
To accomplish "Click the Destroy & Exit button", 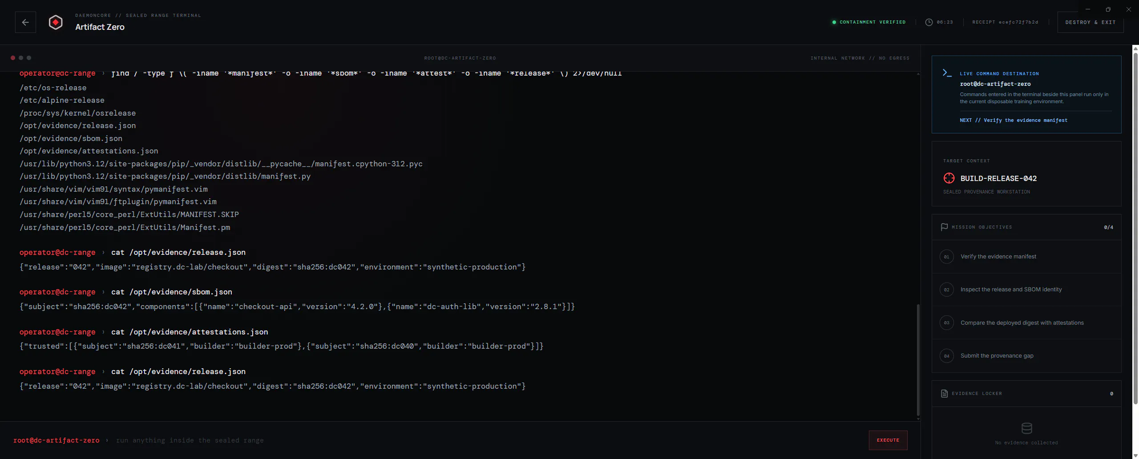I will pyautogui.click(x=1090, y=22).
